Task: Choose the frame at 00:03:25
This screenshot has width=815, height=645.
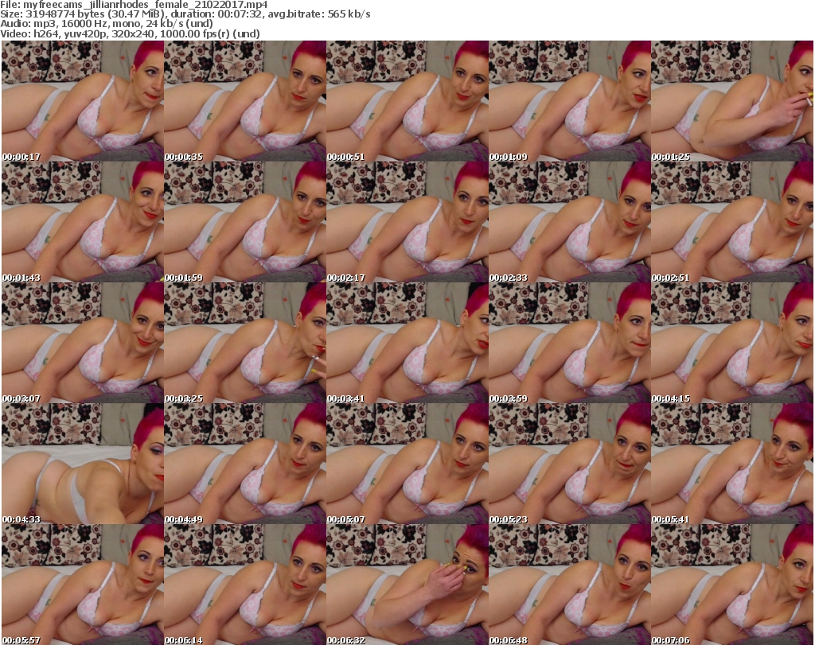Action: click(x=245, y=343)
